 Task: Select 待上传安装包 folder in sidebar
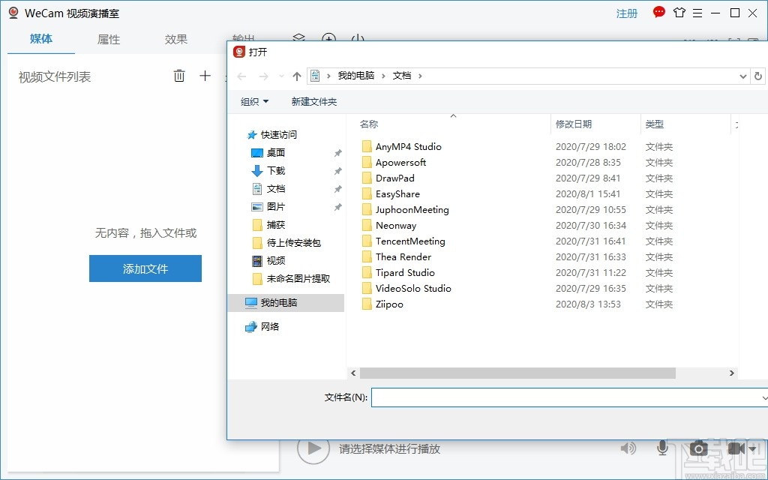(x=293, y=242)
